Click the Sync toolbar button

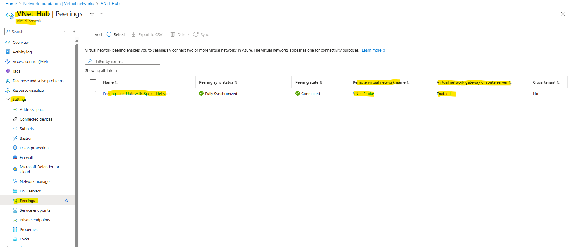coord(201,34)
